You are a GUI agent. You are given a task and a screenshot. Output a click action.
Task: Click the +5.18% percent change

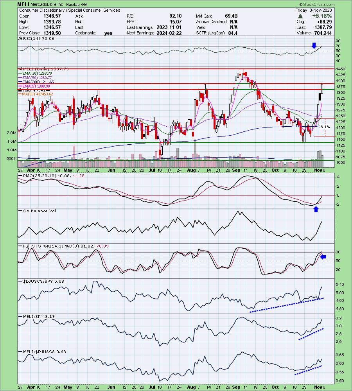322,16
